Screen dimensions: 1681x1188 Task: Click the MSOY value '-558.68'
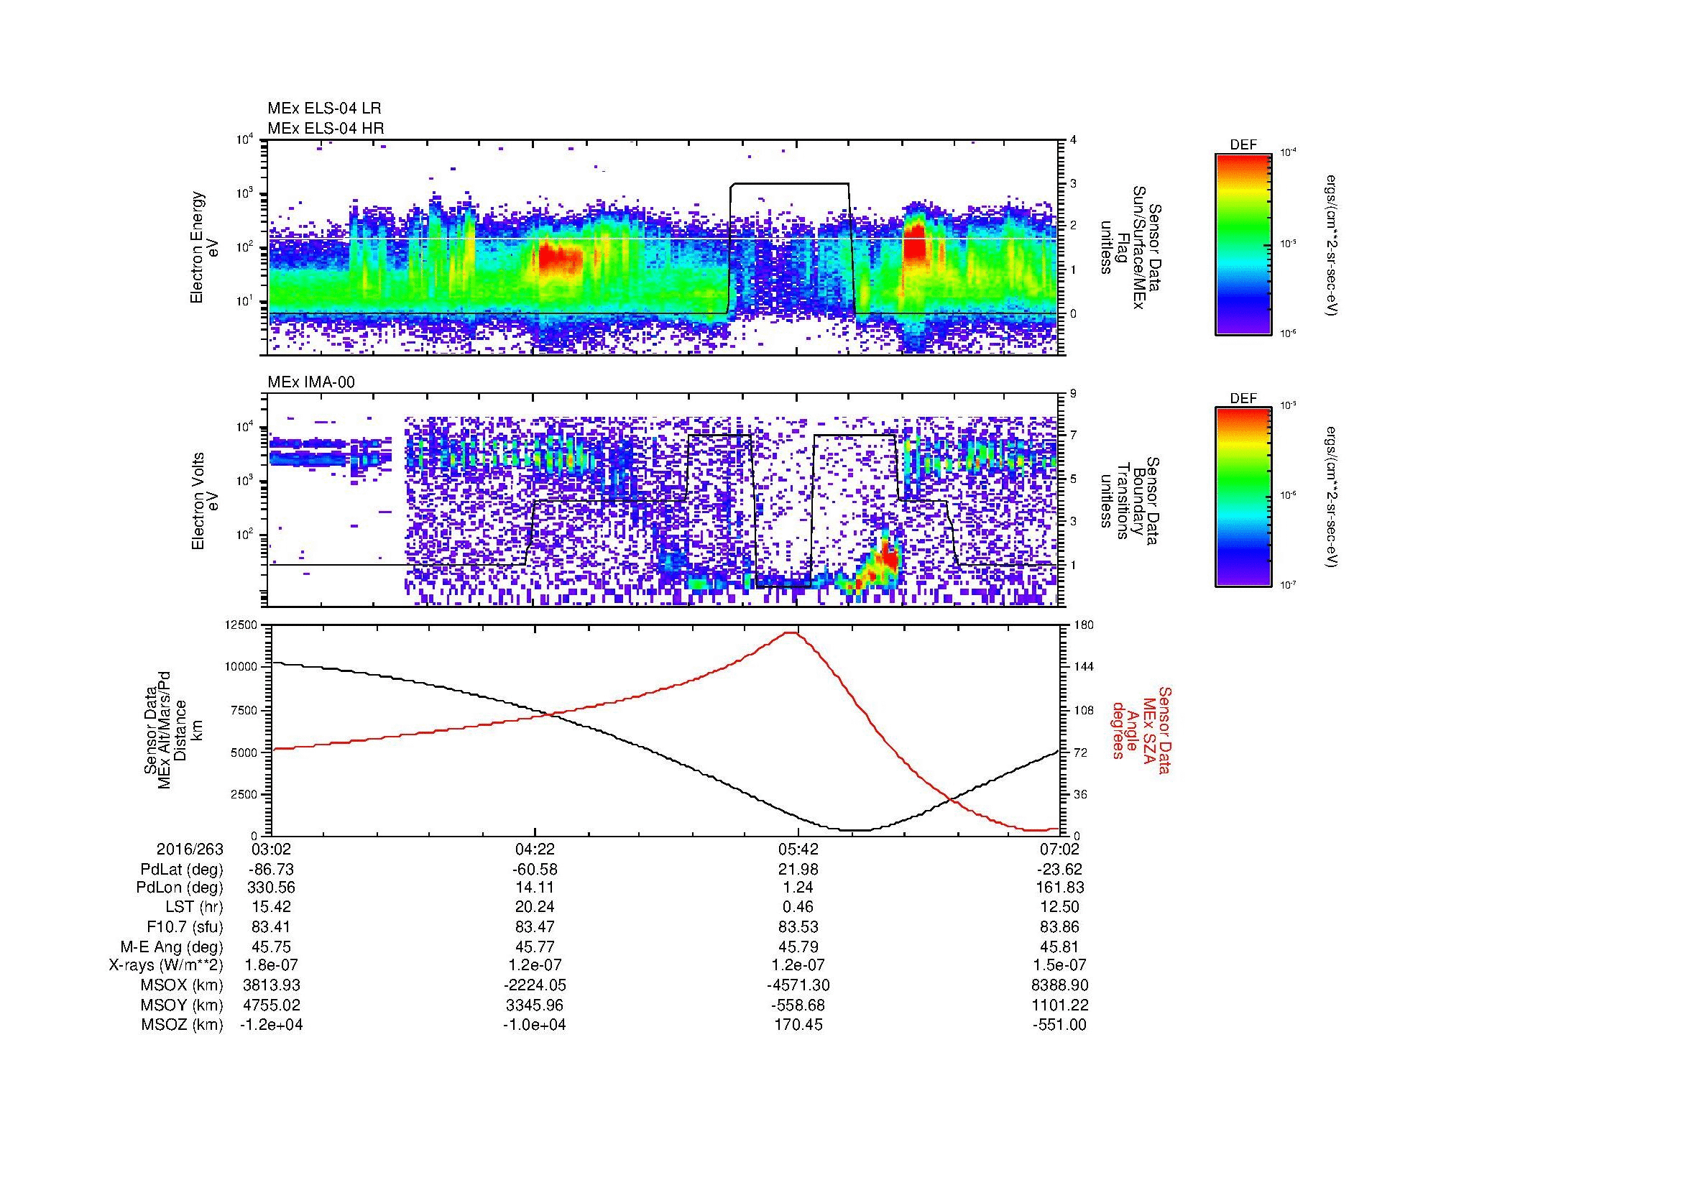tap(798, 1005)
